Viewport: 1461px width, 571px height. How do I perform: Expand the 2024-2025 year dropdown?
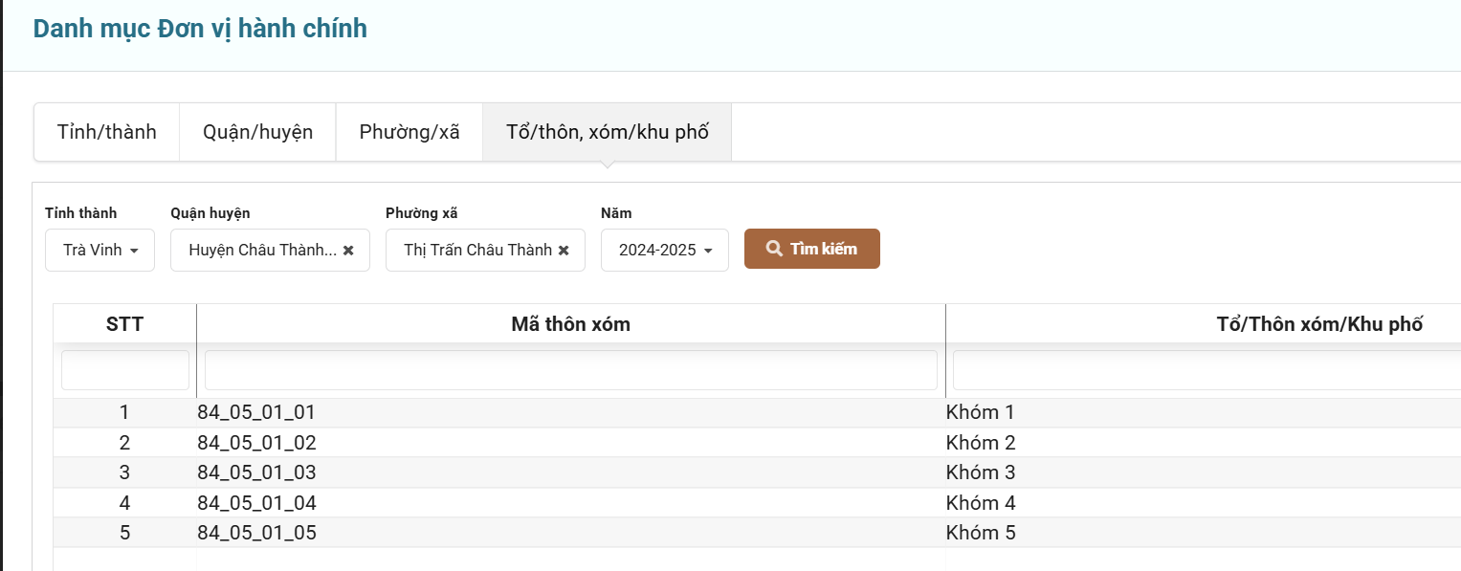point(665,251)
